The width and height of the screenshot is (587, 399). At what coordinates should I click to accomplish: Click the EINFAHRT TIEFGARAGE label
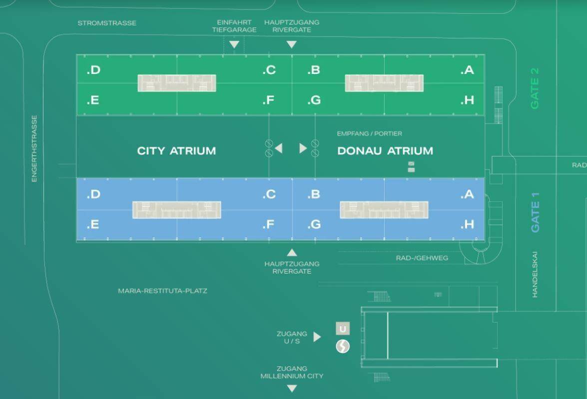(x=234, y=26)
